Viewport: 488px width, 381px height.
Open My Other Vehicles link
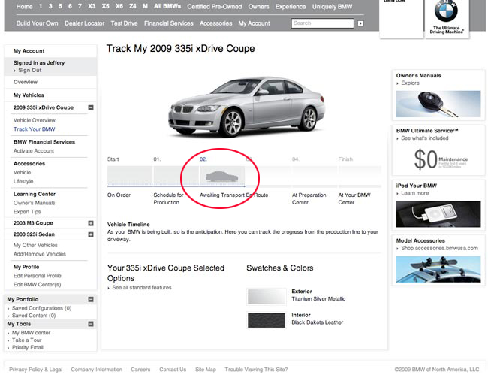35,246
